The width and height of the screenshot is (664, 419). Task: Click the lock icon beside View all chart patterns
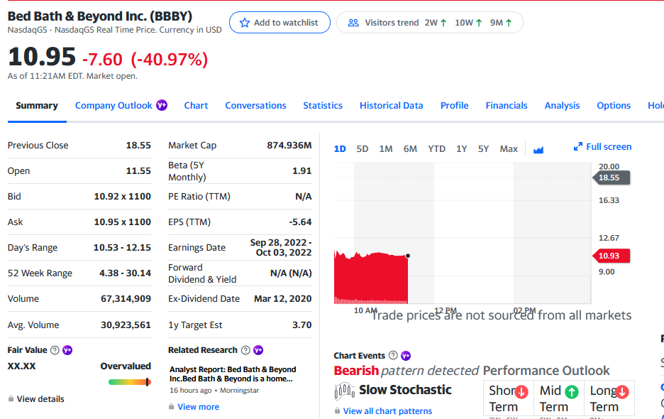[x=337, y=410]
